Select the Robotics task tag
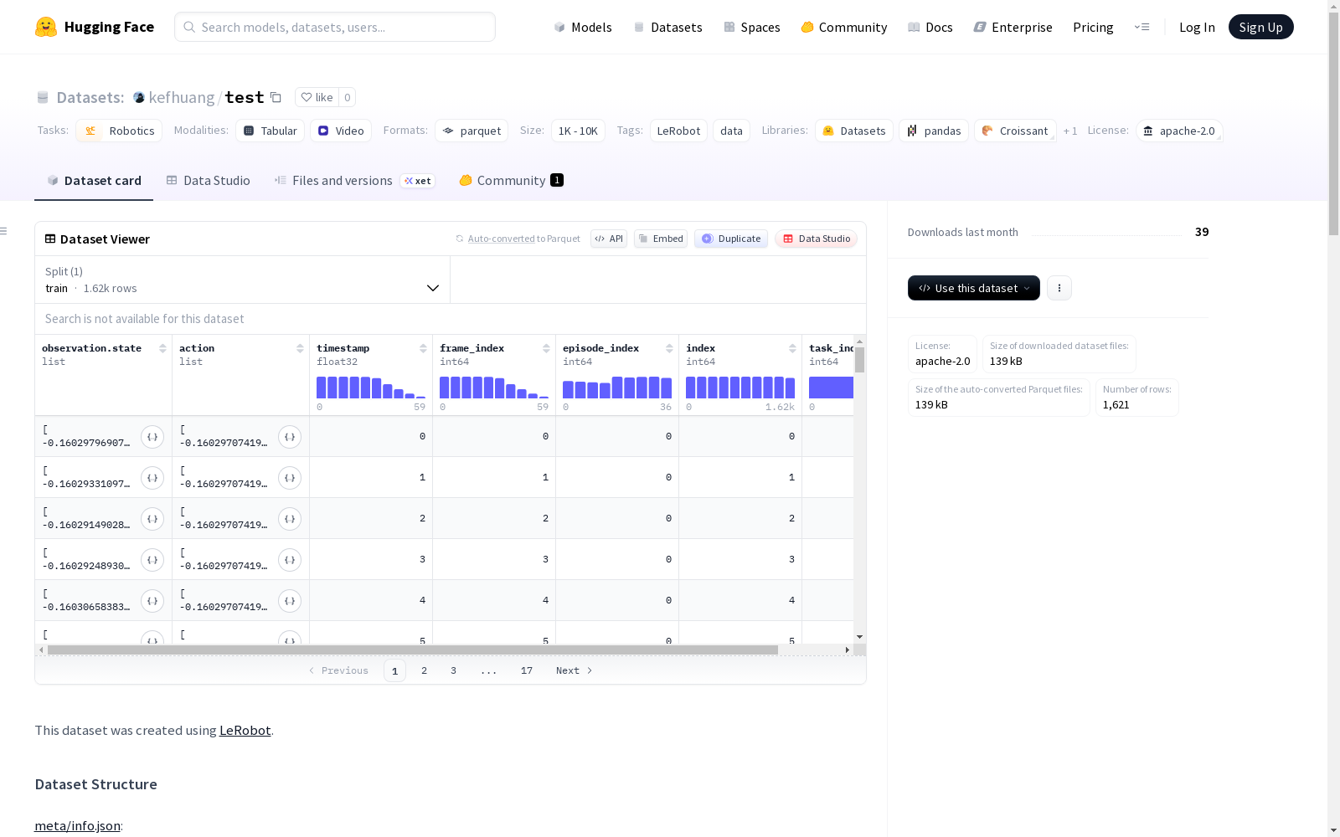 (119, 131)
